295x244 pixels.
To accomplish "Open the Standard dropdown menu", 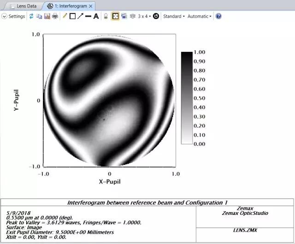I will 174,16.
